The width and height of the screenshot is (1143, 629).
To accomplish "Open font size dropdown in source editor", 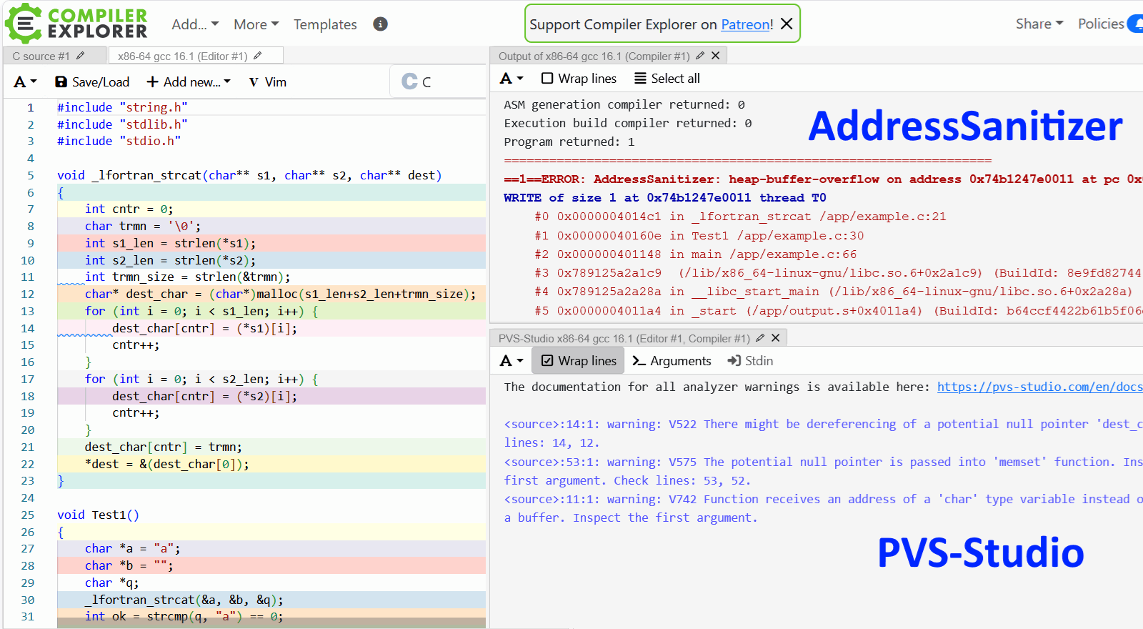I will click(x=25, y=82).
